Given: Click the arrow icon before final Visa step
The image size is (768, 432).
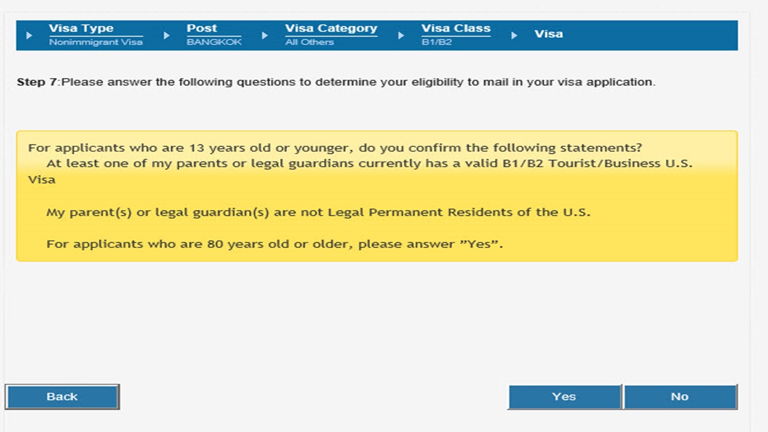Looking at the screenshot, I should (x=514, y=35).
